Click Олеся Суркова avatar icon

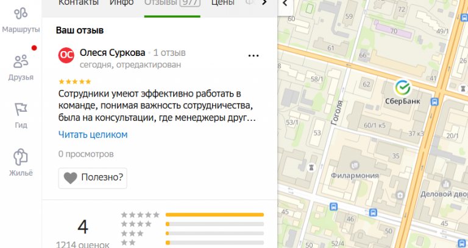(66, 55)
